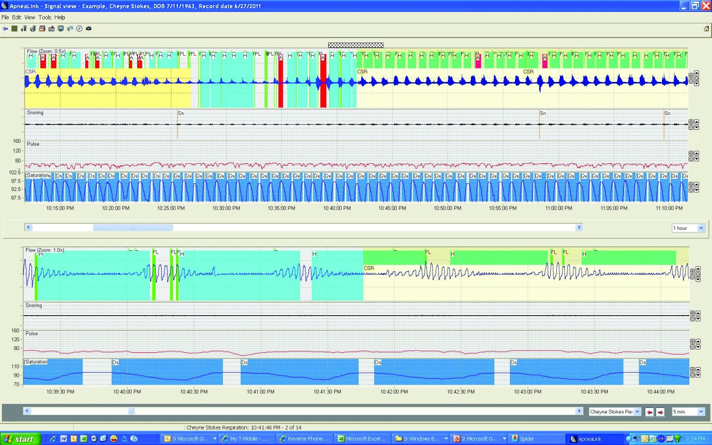Image resolution: width=712 pixels, height=445 pixels.
Task: Zoom out the 1-hour Saturation signal
Action: 691,190
